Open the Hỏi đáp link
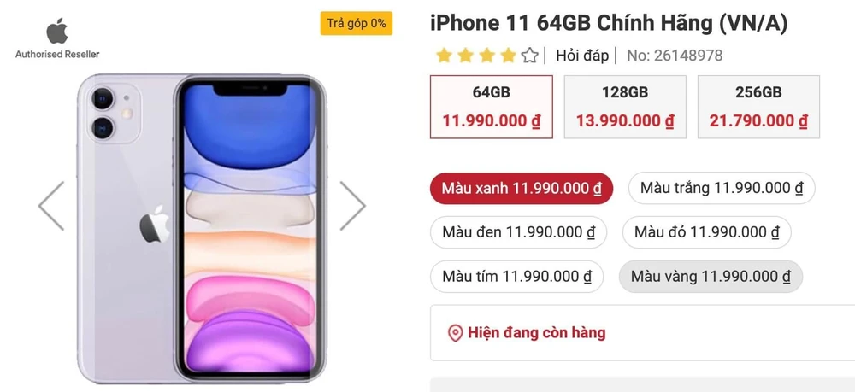Screen dimensions: 855x392 [581, 56]
